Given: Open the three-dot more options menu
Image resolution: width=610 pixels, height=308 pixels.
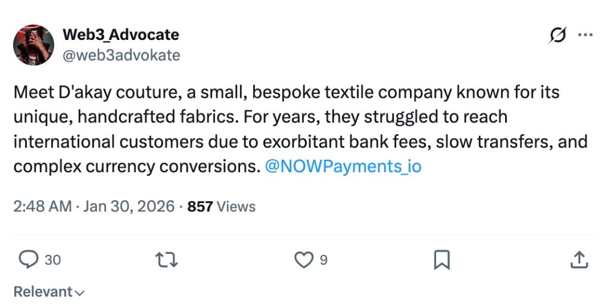Looking at the screenshot, I should coord(586,36).
